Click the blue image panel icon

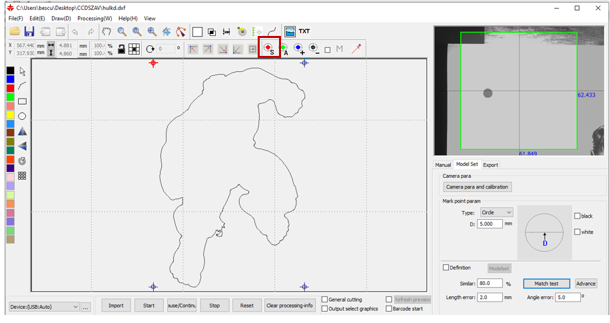click(x=290, y=31)
